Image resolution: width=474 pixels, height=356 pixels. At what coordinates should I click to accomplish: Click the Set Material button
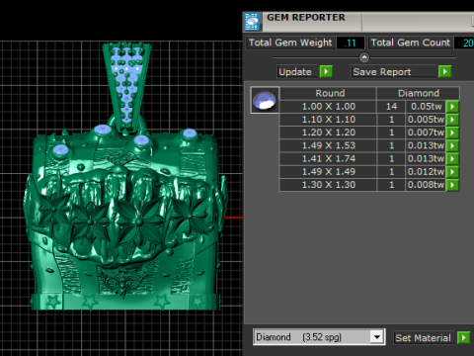(x=424, y=337)
